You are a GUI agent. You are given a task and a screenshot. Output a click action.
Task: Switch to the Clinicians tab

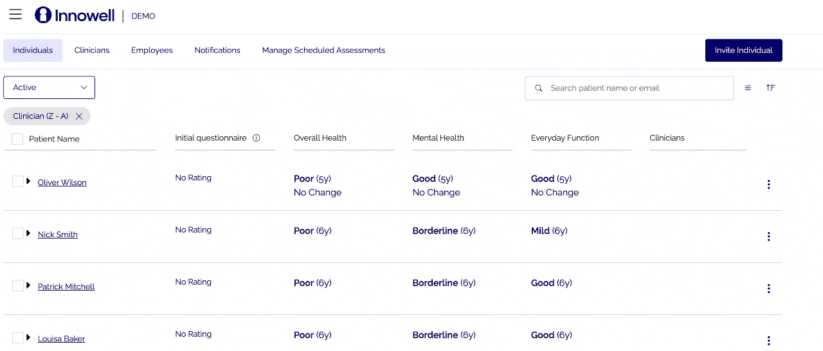(92, 50)
